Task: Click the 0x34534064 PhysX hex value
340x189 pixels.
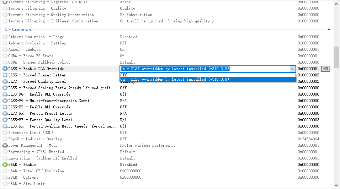Action: point(308,139)
